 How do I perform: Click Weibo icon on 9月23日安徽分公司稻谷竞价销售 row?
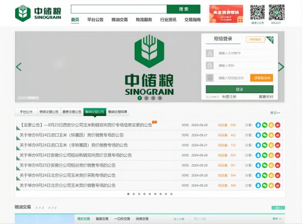click(278, 165)
